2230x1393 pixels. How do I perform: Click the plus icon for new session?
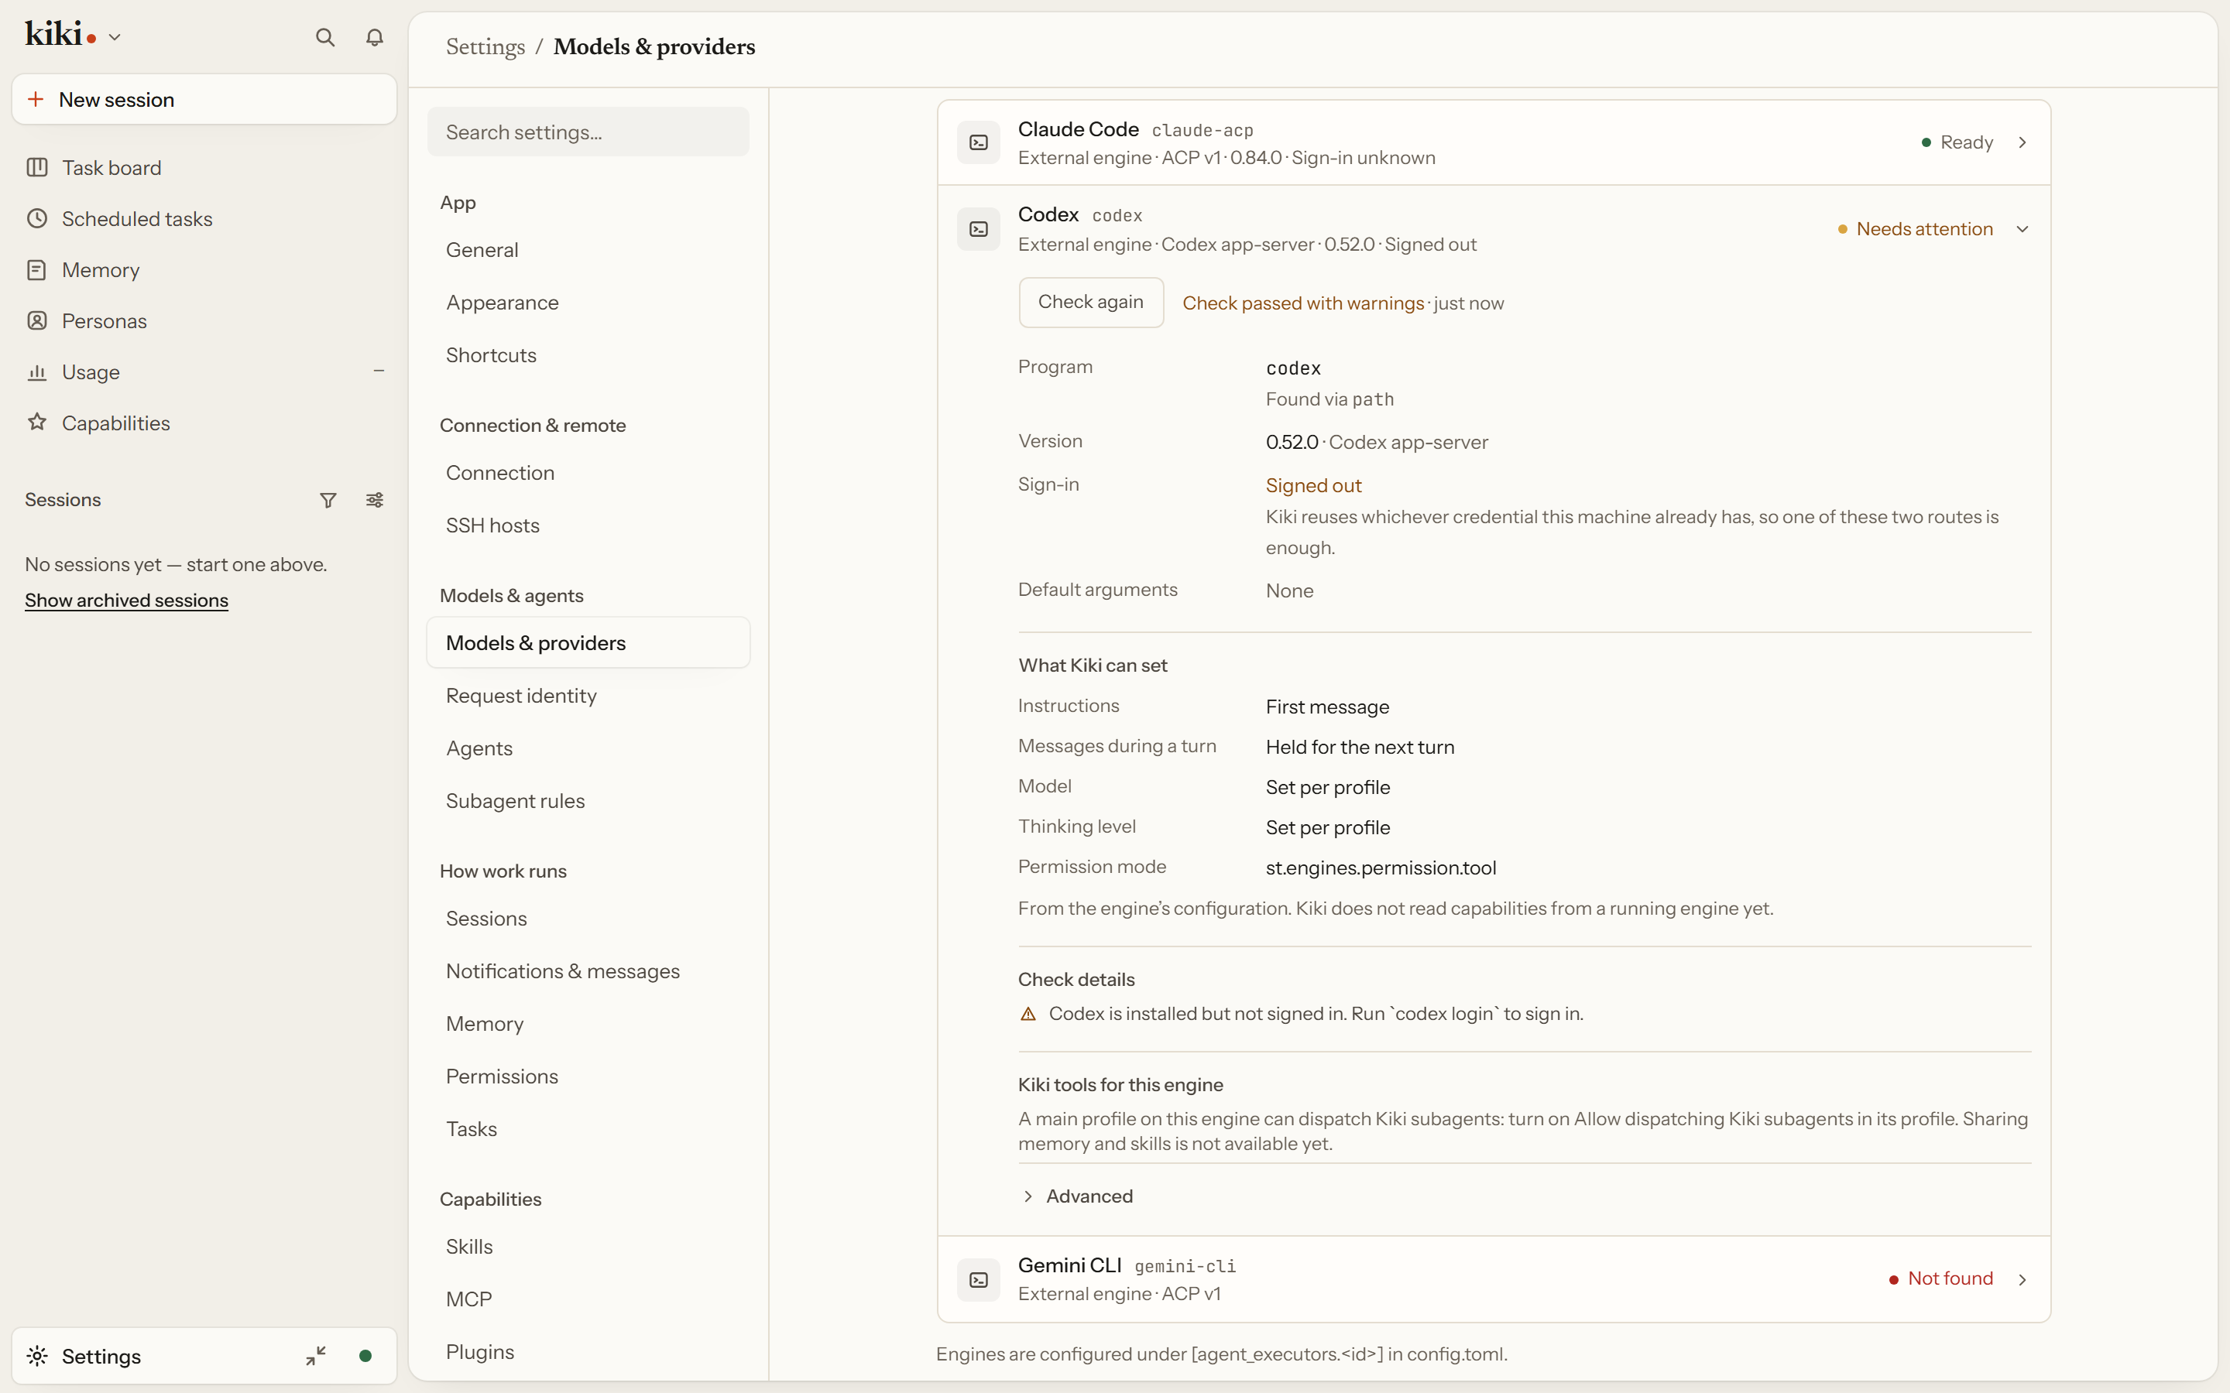click(x=36, y=100)
